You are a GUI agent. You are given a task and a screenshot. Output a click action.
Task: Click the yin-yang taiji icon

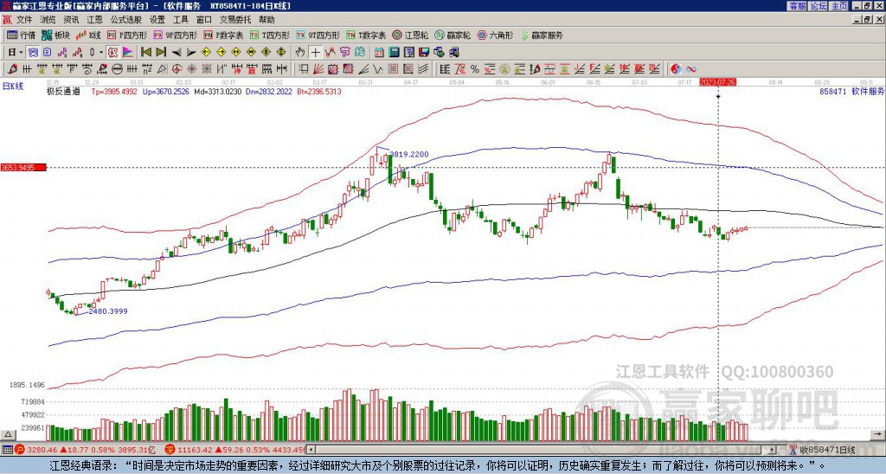(x=677, y=68)
